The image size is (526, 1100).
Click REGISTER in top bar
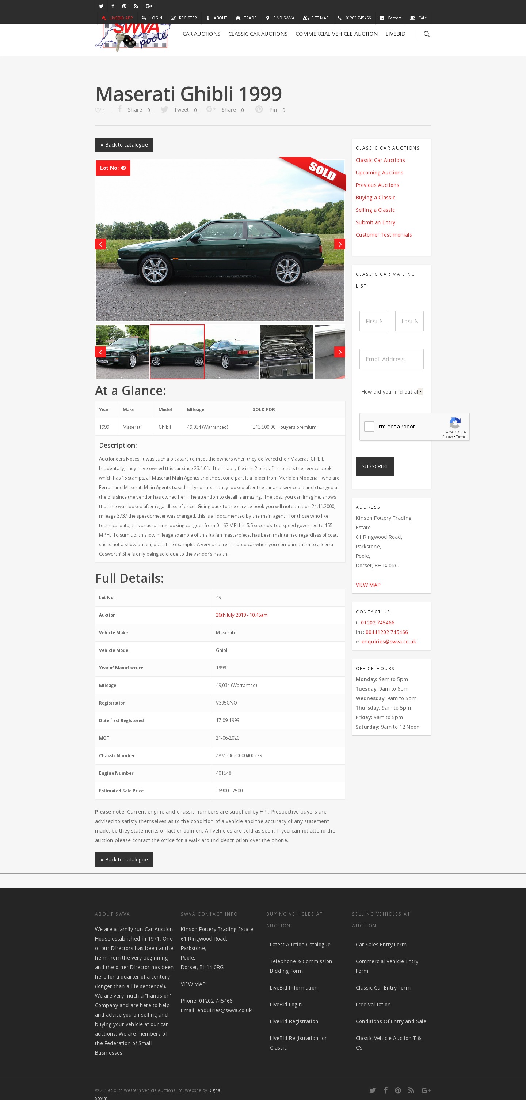click(184, 18)
